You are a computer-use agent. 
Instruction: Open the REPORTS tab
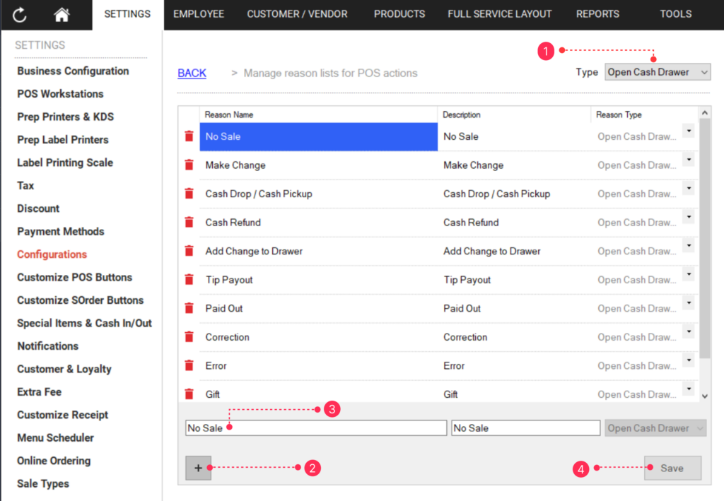click(x=597, y=14)
